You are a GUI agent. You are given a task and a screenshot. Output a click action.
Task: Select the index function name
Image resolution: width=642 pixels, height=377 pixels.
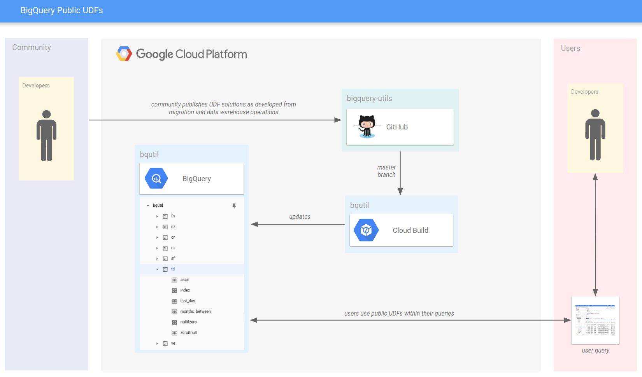185,290
